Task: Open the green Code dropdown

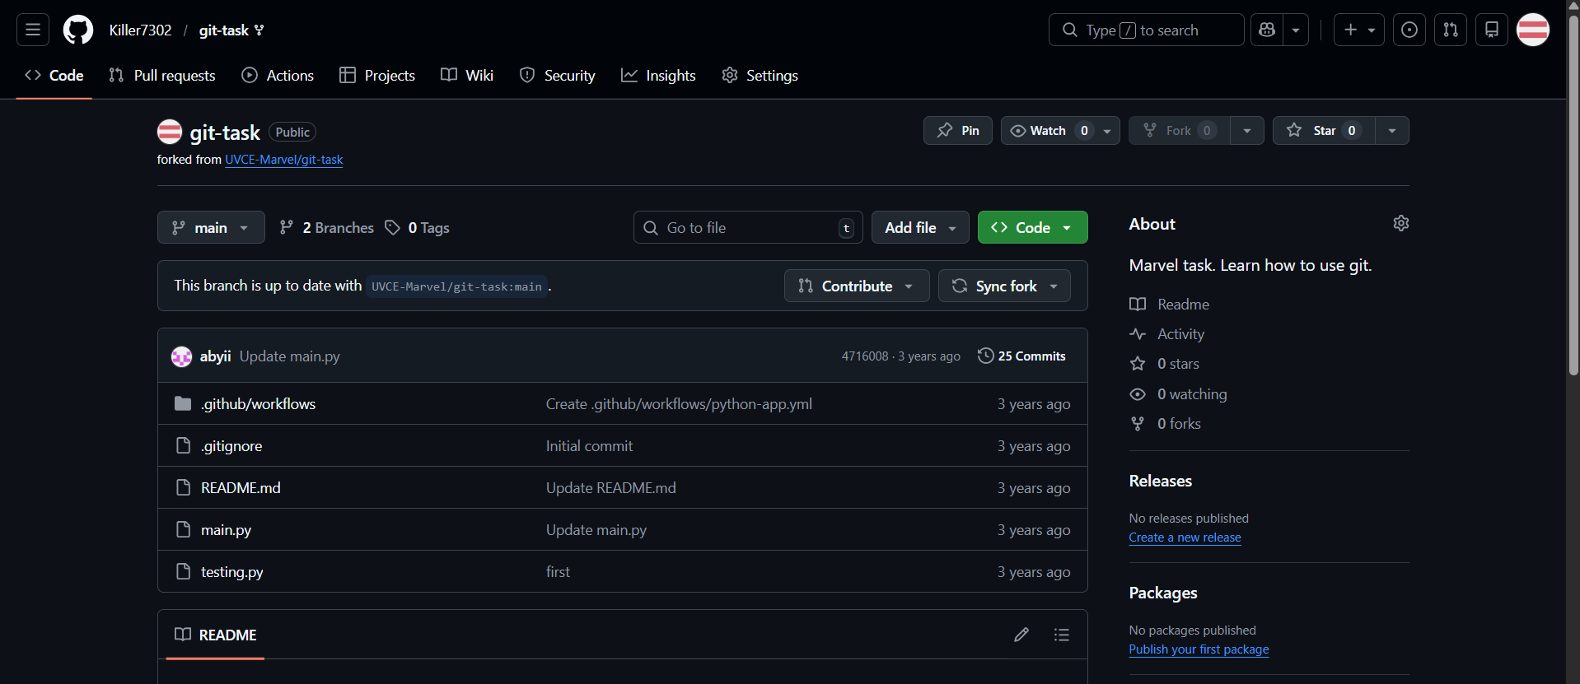Action: [x=1032, y=227]
